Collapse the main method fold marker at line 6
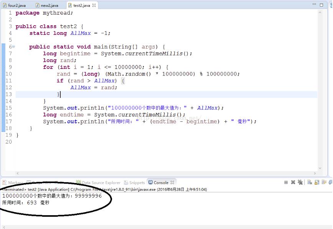The height and width of the screenshot is (229, 333). (13, 47)
